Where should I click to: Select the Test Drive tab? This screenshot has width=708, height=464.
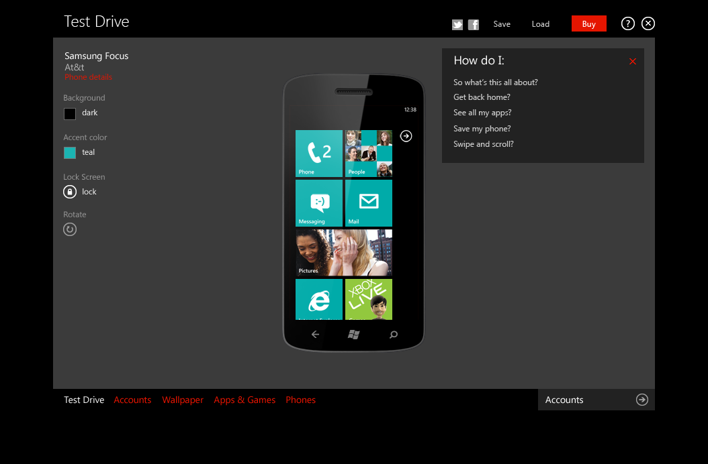coord(84,400)
